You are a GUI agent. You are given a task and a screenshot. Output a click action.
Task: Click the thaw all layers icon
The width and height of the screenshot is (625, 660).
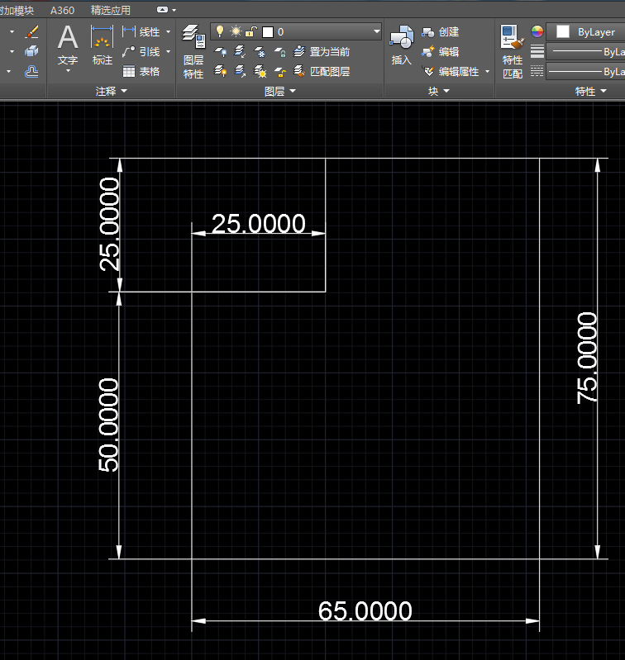click(260, 72)
